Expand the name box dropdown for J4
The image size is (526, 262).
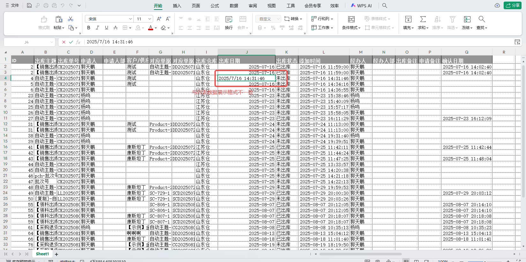52,42
